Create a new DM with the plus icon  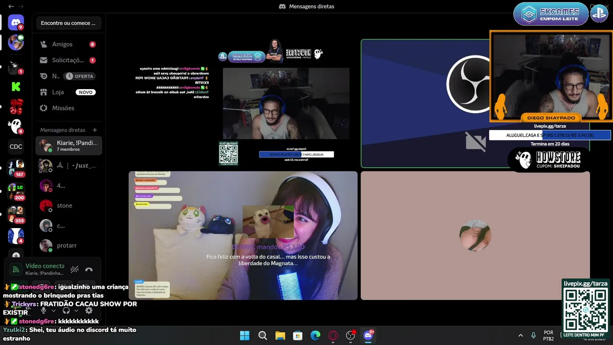point(95,130)
